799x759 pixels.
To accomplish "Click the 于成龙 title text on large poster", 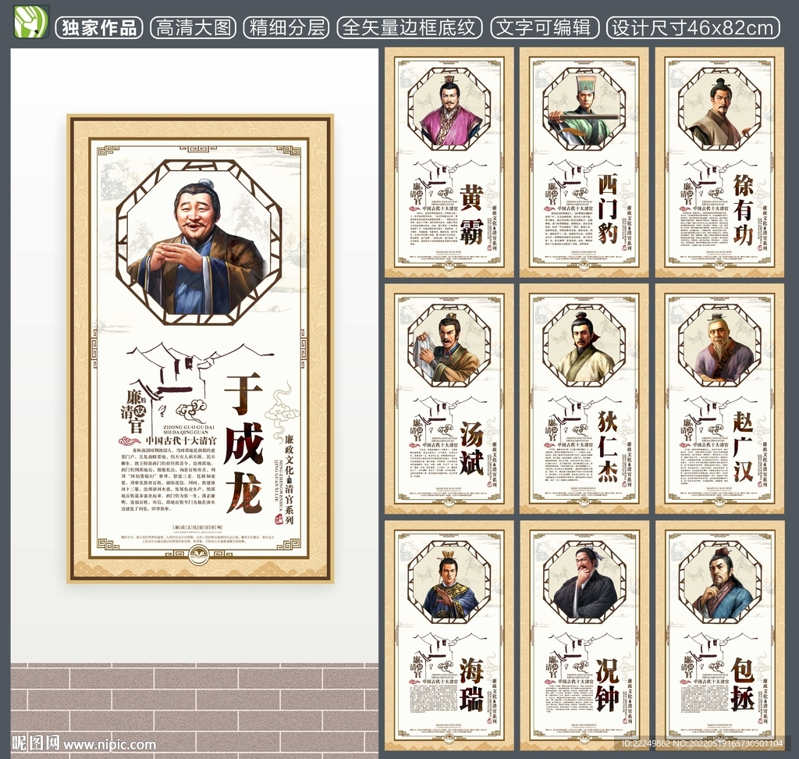I will [243, 445].
